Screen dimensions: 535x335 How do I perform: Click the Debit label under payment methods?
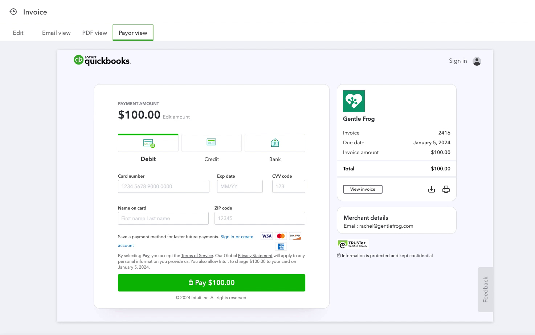click(148, 159)
